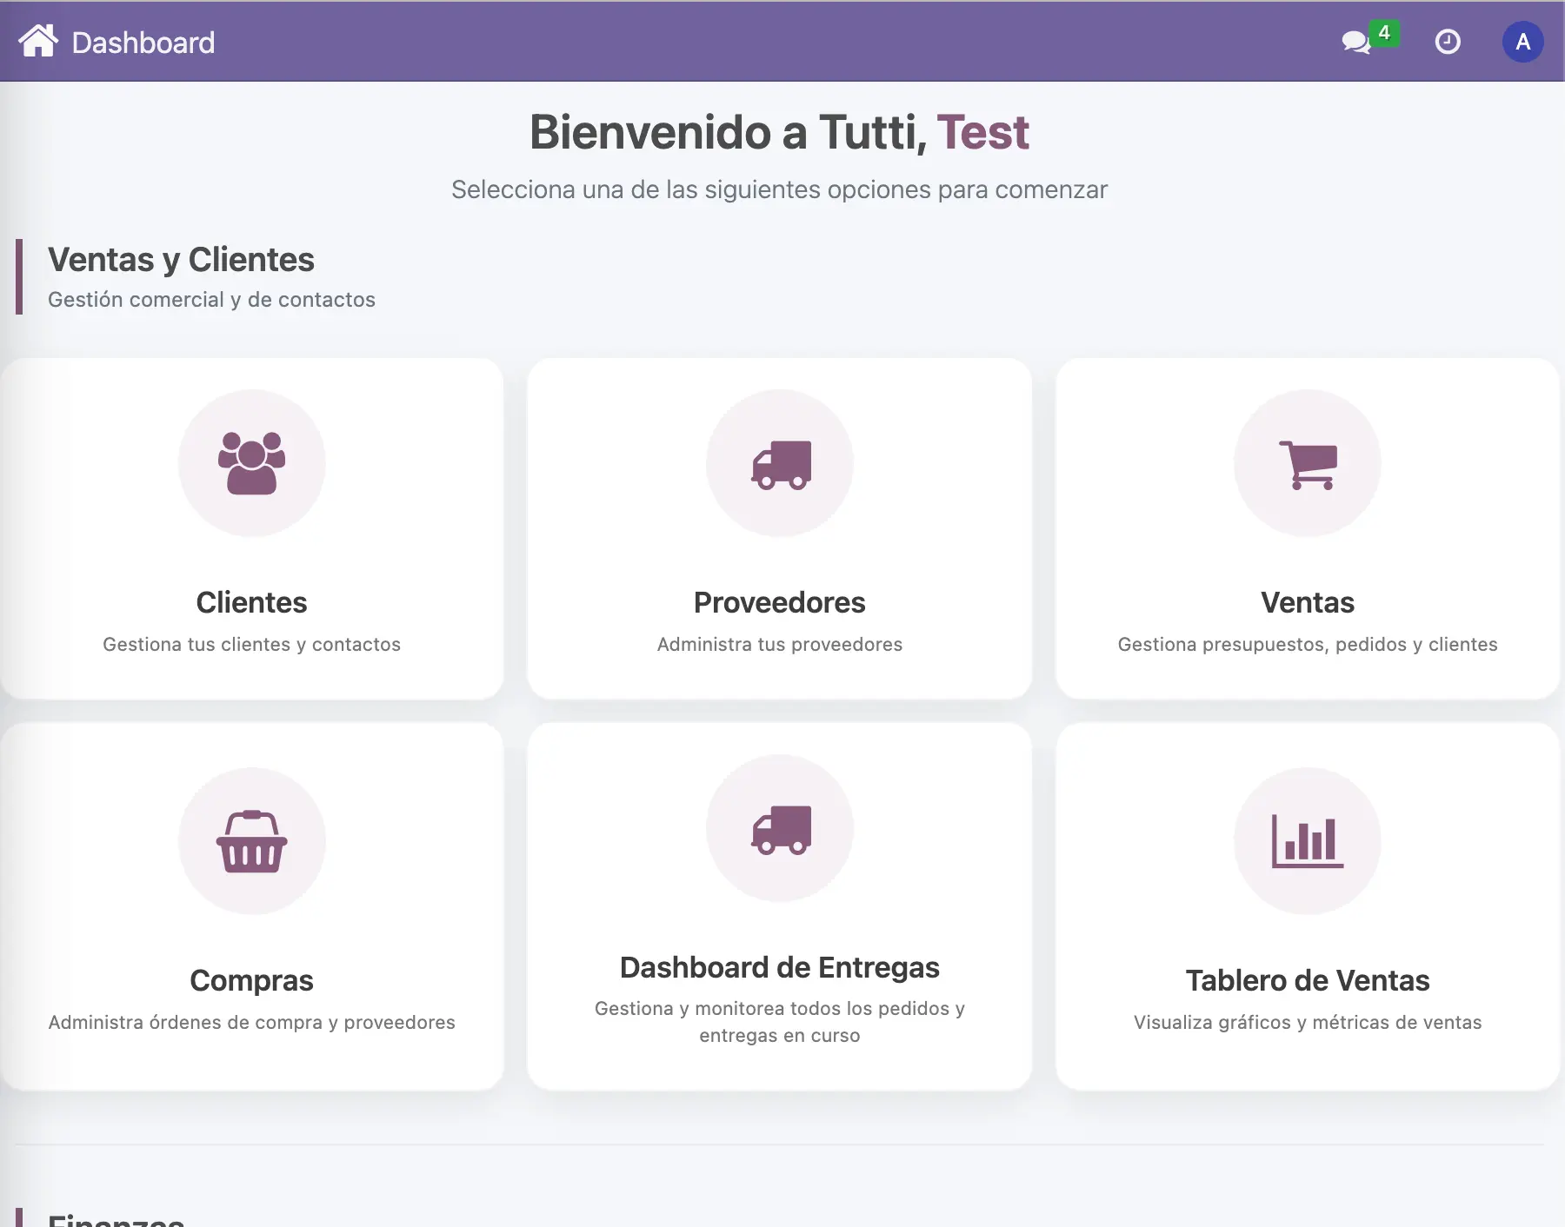Image resolution: width=1565 pixels, height=1227 pixels.
Task: Click the Proveedores truck icon
Action: 782,465
